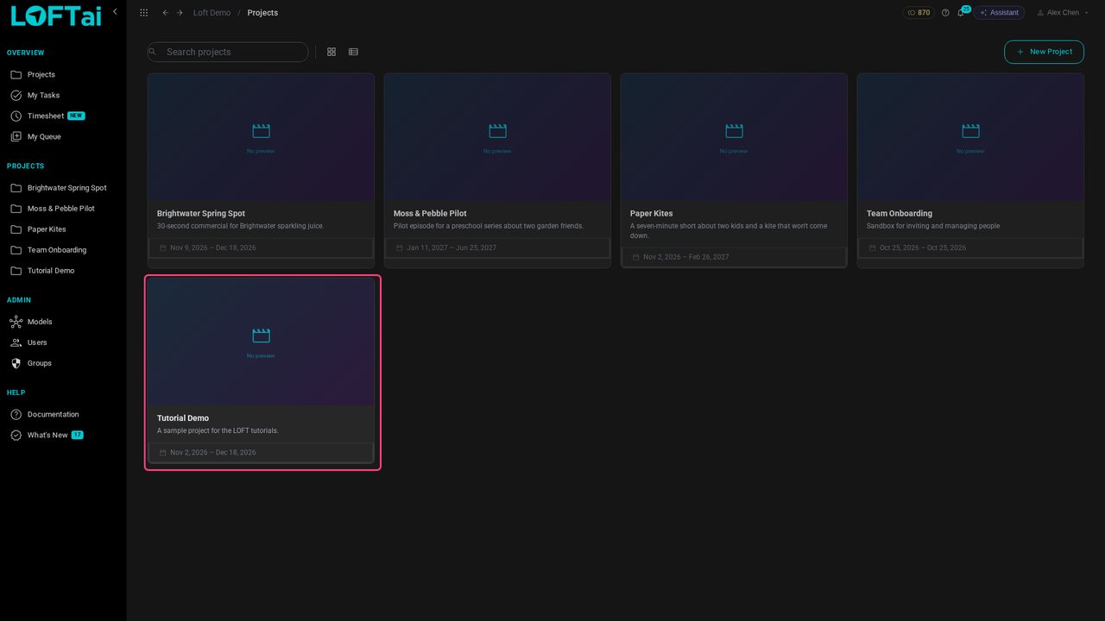Click the Timesheet clock icon
1105x621 pixels.
[x=16, y=116]
